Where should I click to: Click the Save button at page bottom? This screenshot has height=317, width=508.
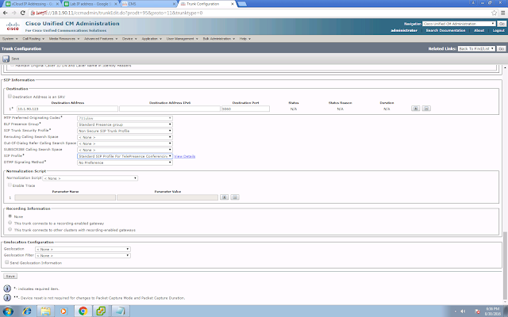10,276
